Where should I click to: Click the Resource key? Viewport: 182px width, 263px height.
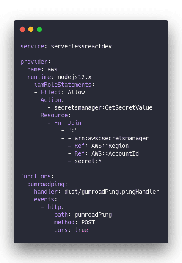pyautogui.click(x=54, y=116)
